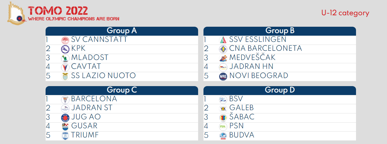
Task: Click the Barcelona team name in Group C
Action: point(94,99)
